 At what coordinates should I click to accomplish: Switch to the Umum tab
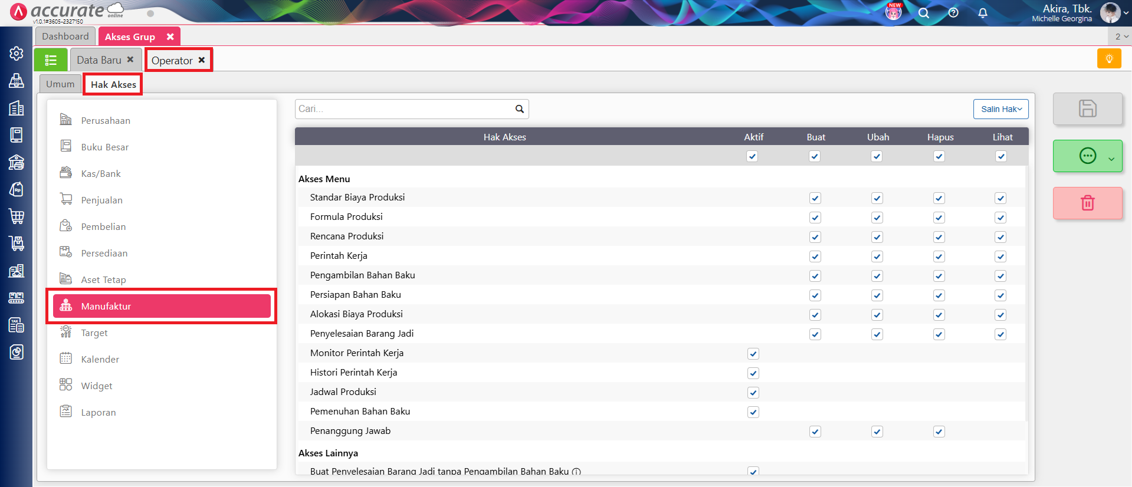coord(60,84)
